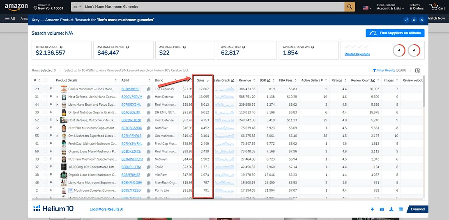Click the Average BSR help icon
449x220 pixels.
click(x=244, y=47)
